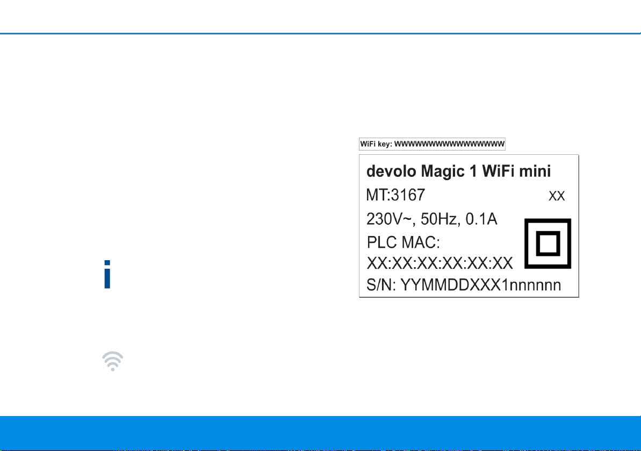Screen dimensions: 641x451
Task: Click the blue footer bar
Action: point(320,433)
